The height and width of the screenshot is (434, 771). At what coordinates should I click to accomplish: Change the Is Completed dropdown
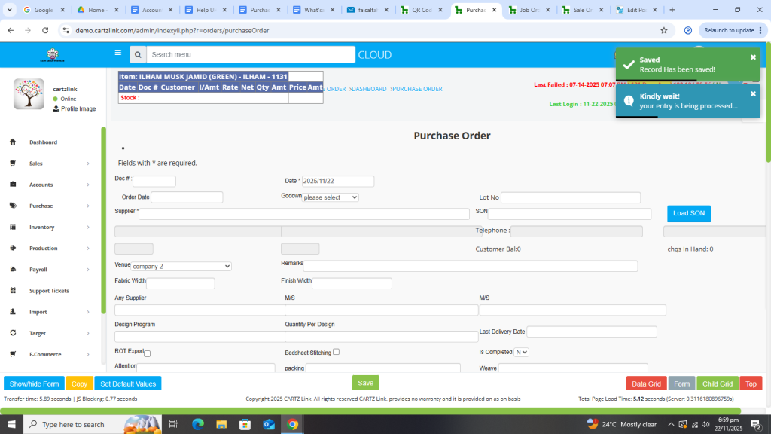click(521, 352)
